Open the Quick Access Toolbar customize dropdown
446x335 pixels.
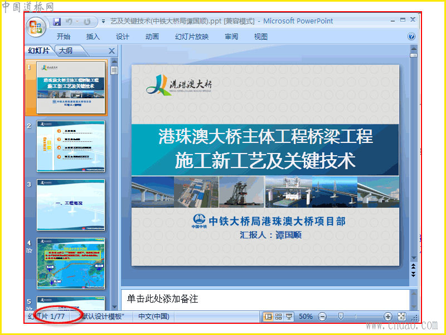pos(103,22)
